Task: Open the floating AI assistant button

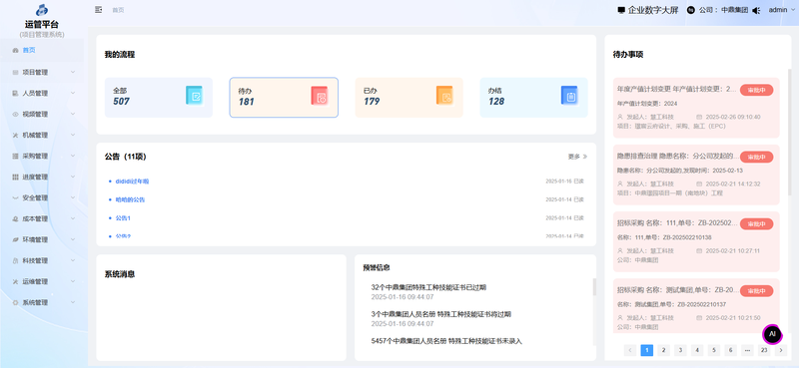Action: (772, 334)
